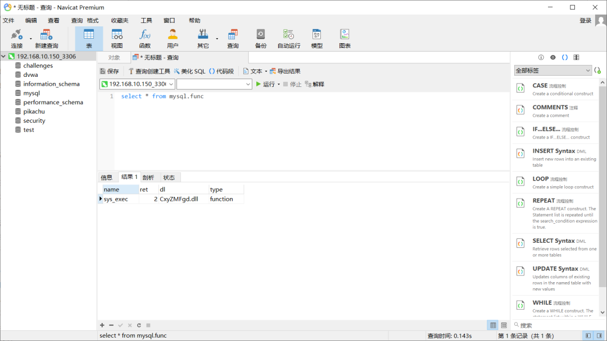Click the 解释 explain button
Screen dimensions: 607x341
click(x=315, y=84)
